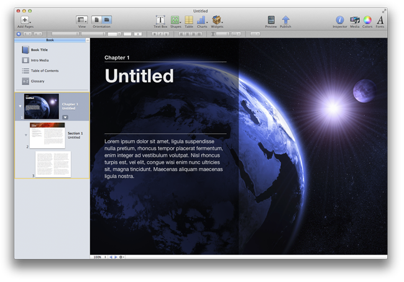This screenshot has width=404, height=282.
Task: Select Book Title in sidebar
Action: click(39, 50)
